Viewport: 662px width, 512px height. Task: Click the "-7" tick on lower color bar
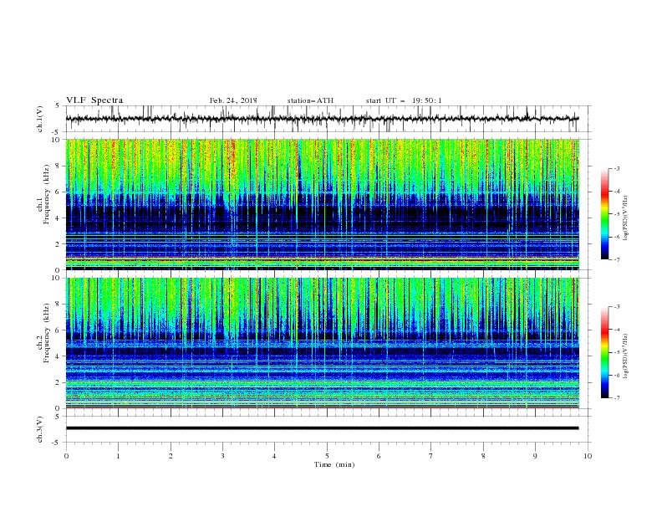tap(616, 398)
